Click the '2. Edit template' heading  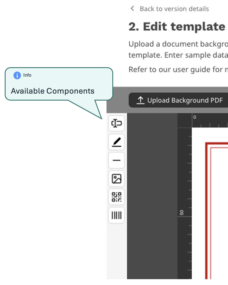point(177,27)
